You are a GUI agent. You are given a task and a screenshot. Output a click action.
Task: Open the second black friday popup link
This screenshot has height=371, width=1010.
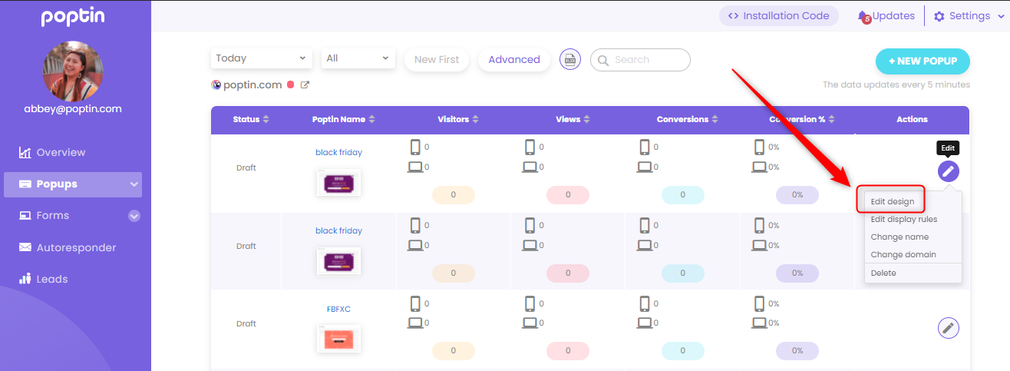pos(338,230)
